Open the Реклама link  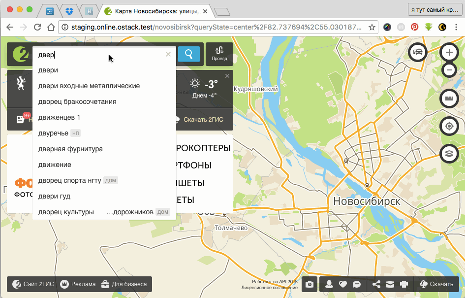78,284
